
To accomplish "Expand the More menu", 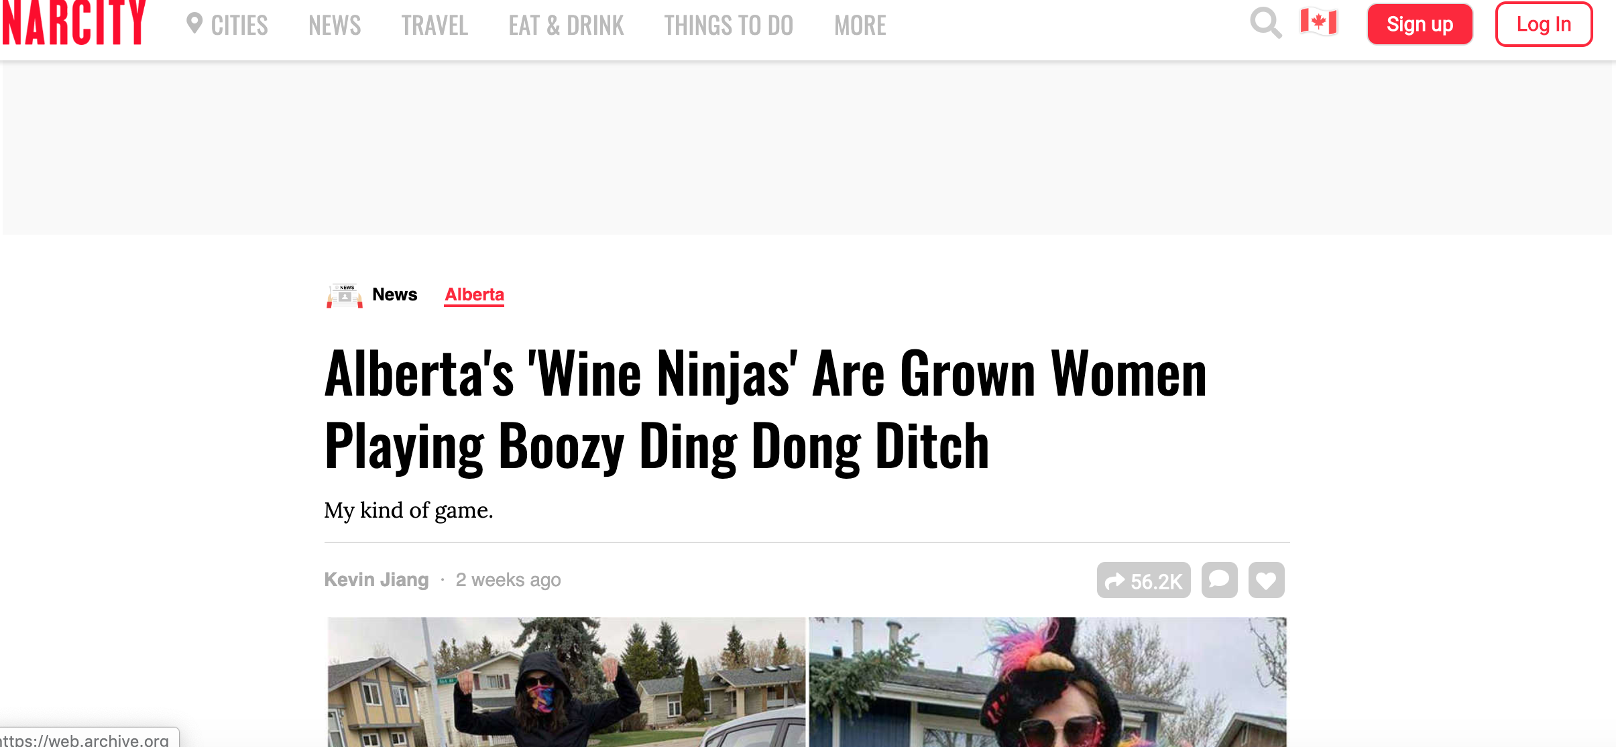I will (860, 25).
